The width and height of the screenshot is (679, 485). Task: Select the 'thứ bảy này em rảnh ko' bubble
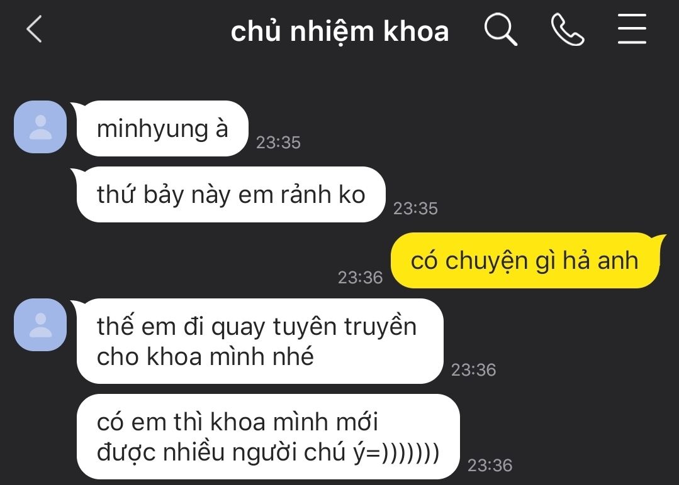(231, 195)
